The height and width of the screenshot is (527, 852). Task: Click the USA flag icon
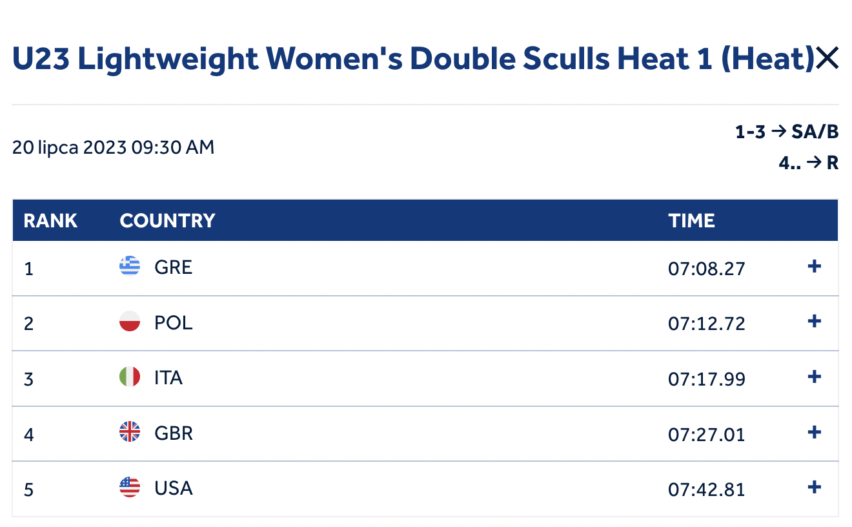pyautogui.click(x=130, y=487)
